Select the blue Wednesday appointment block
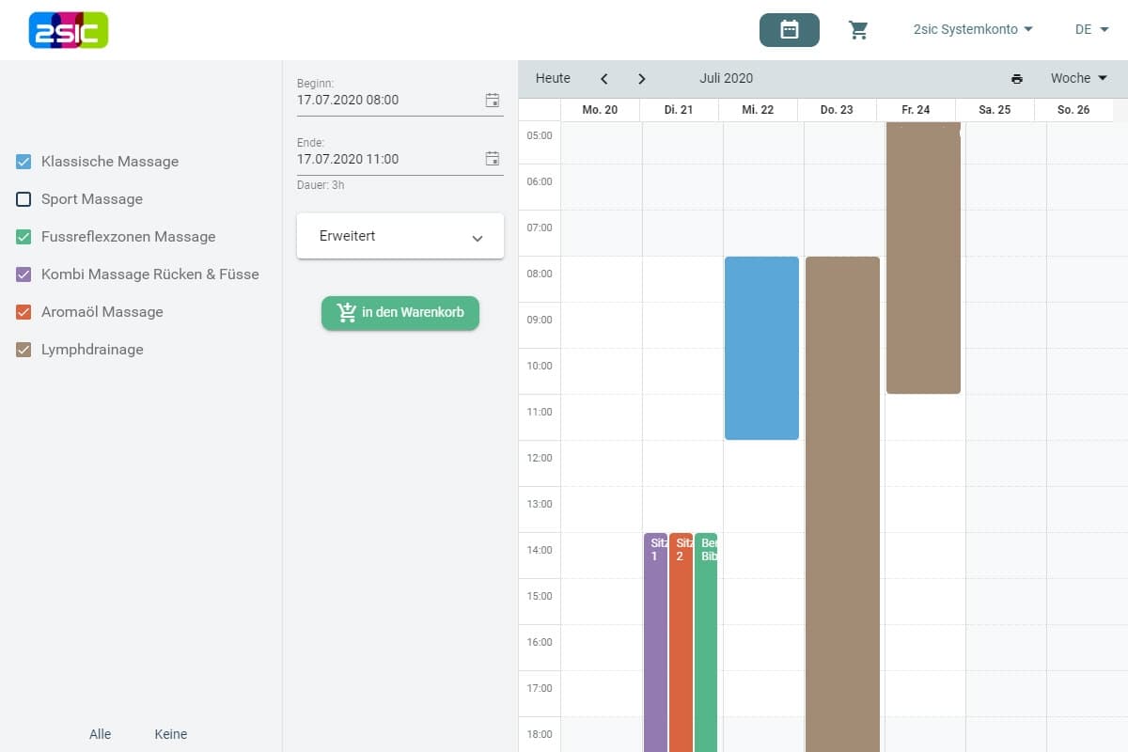 [761, 348]
